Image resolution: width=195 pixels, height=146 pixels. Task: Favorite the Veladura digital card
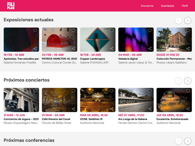click(150, 31)
